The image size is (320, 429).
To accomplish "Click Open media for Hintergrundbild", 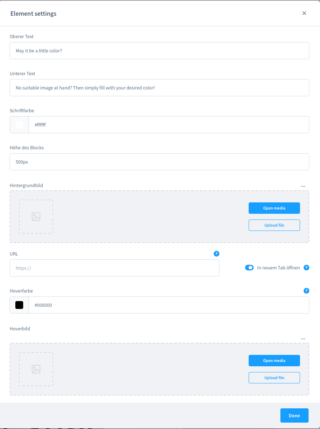I will point(274,208).
